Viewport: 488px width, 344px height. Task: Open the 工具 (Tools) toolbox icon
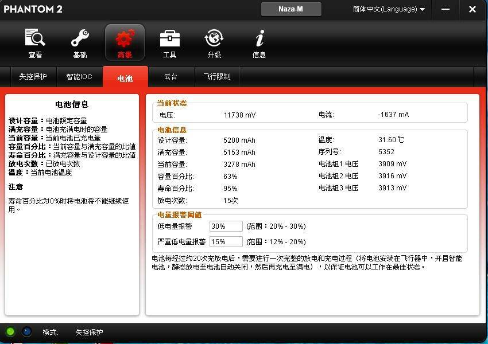click(x=169, y=43)
